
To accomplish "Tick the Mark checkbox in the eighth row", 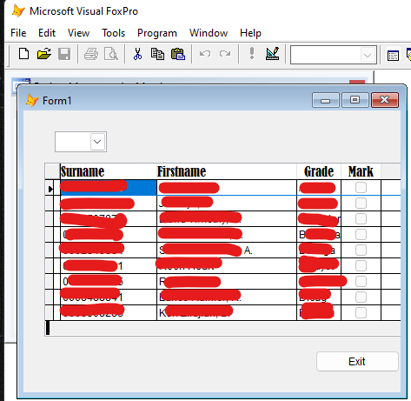I will click(361, 297).
